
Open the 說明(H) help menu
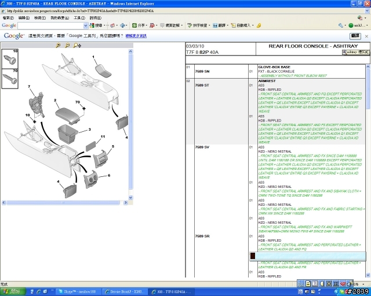click(95, 18)
